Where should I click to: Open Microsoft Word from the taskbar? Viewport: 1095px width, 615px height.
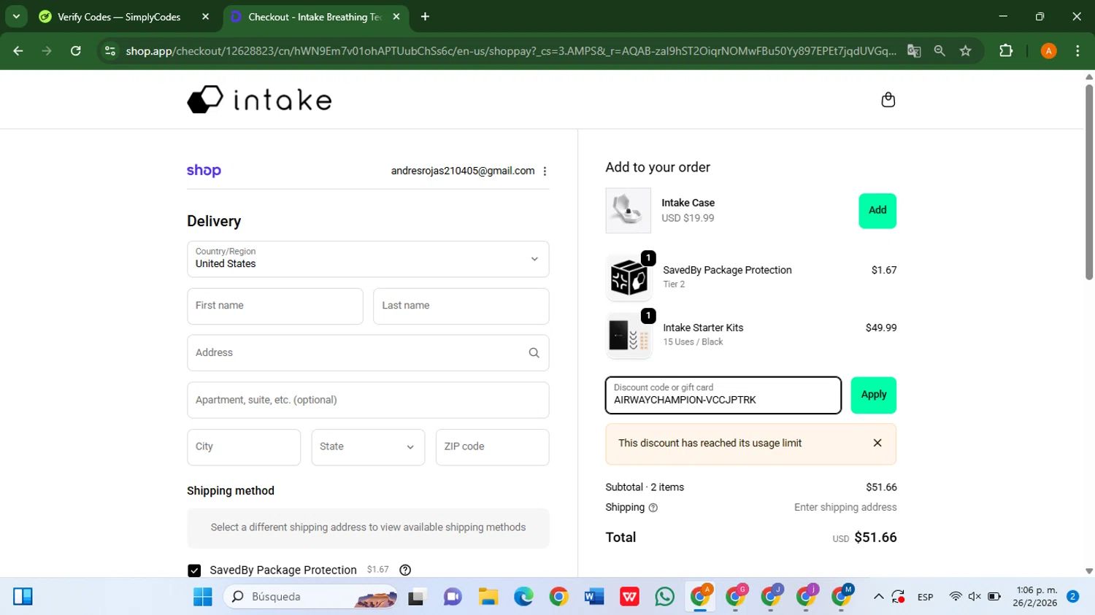click(594, 597)
